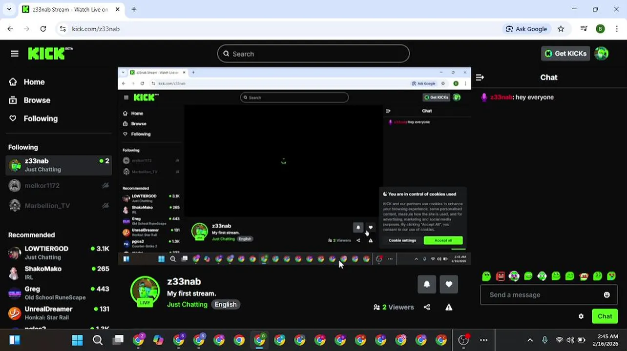
Task: View site information icon in address bar
Action: pyautogui.click(x=63, y=29)
